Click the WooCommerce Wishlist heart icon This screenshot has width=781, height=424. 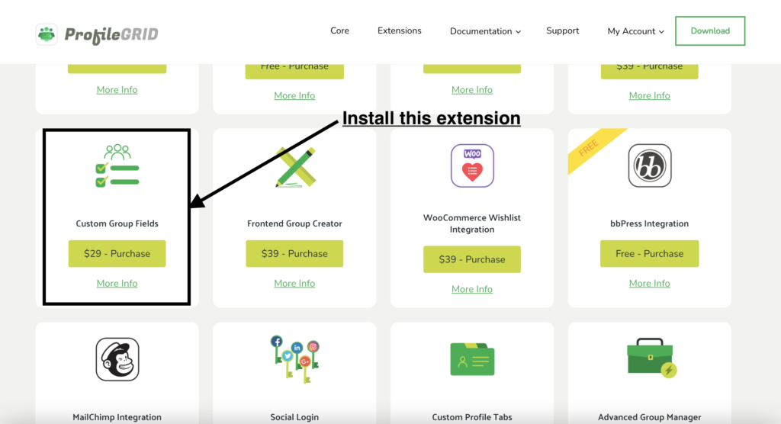[x=472, y=166]
